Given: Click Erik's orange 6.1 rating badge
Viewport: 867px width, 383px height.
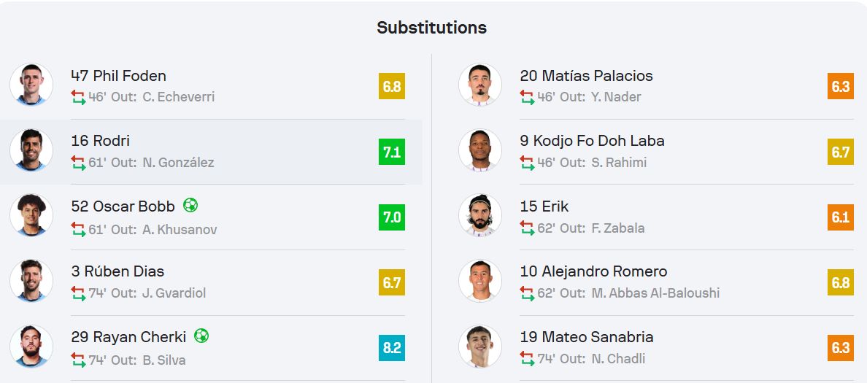Looking at the screenshot, I should 841,217.
